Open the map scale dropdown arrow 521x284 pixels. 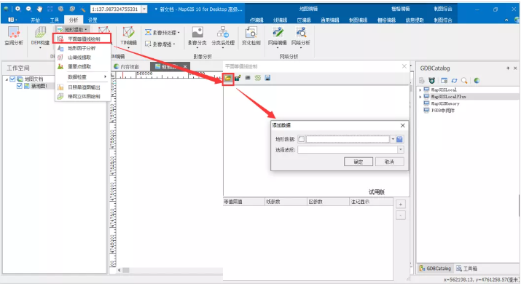click(x=144, y=9)
